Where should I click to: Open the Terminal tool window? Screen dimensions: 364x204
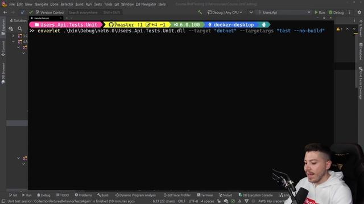pyautogui.click(x=205, y=195)
